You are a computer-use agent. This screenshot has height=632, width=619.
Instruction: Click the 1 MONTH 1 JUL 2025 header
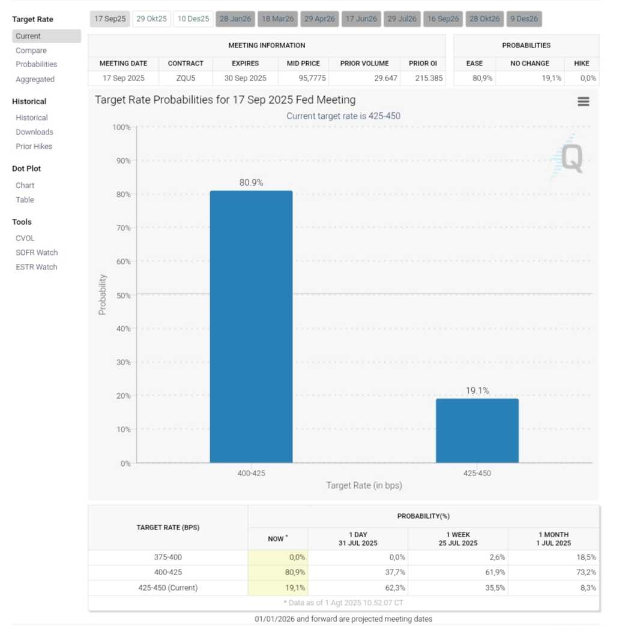click(x=554, y=539)
